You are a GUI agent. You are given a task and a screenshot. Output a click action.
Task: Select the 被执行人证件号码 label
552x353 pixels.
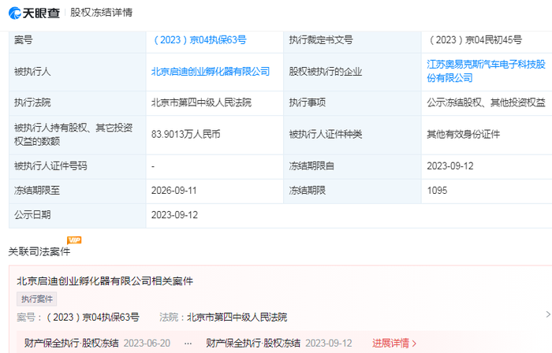click(x=50, y=166)
